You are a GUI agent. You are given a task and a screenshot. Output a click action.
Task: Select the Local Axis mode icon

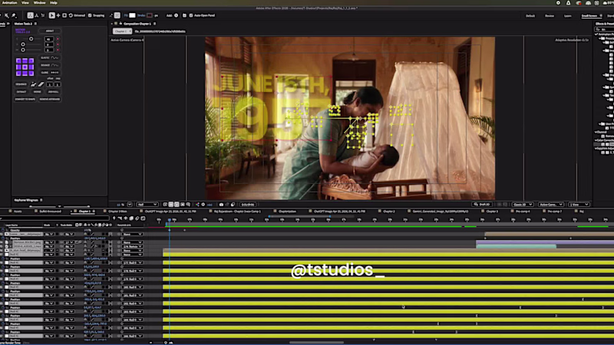[x=30, y=15]
